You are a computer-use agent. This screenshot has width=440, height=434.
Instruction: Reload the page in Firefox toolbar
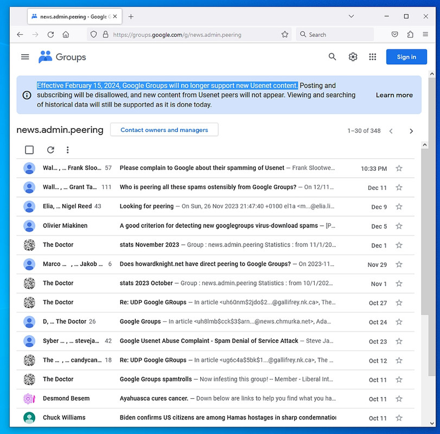coord(50,35)
